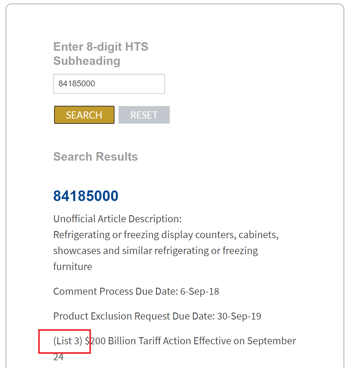Click the 6-Sep-18 date value
This screenshot has width=346, height=372.
pyautogui.click(x=200, y=291)
